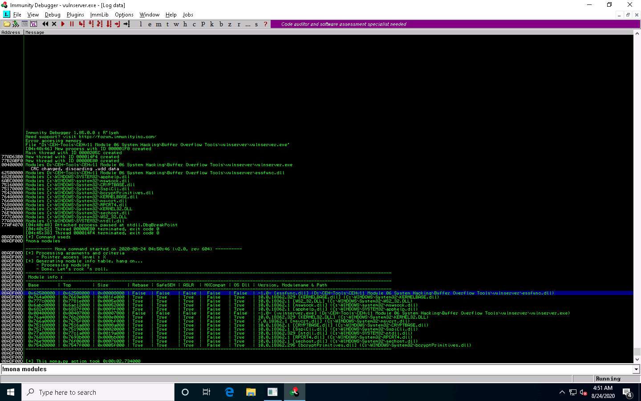Show Log window via 'l' button
This screenshot has width=641, height=401.
pos(141,24)
